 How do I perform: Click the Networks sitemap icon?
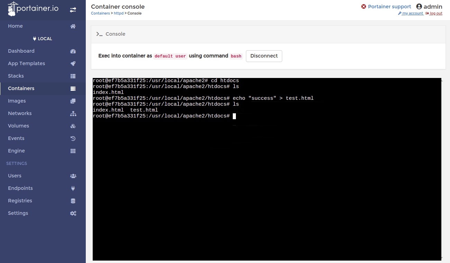point(73,114)
